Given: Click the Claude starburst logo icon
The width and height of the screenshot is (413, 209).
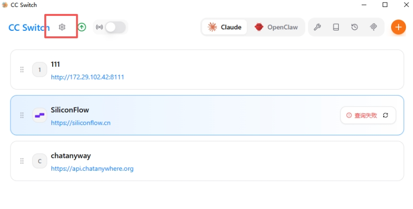Looking at the screenshot, I should point(212,27).
